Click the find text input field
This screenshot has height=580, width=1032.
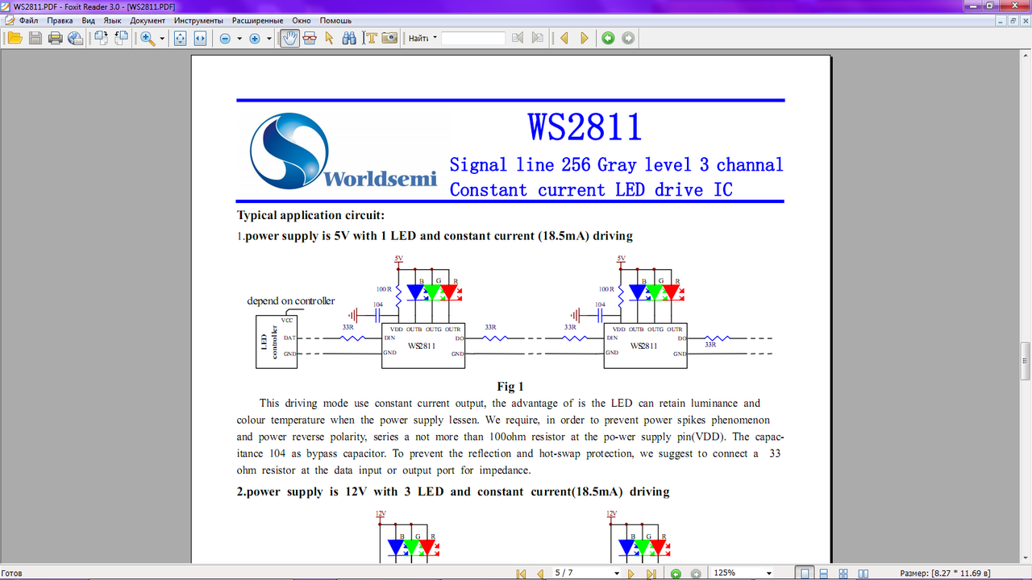coord(473,38)
